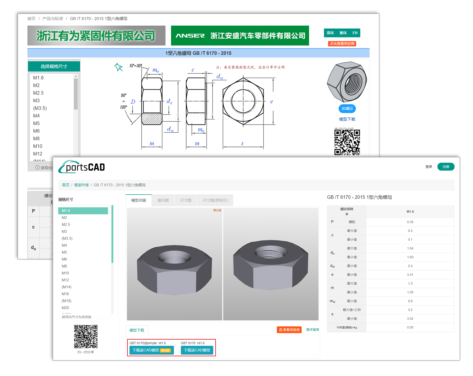Image resolution: width=473 pixels, height=376 pixels.
Task: Click the 模型下载 link under 3D preview
Action: click(x=347, y=119)
